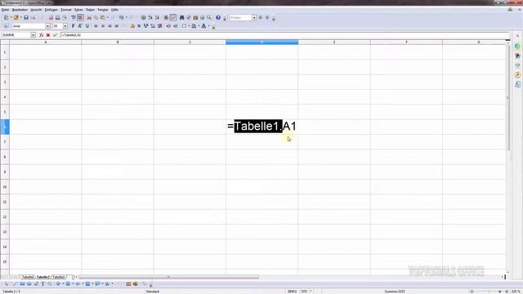The width and height of the screenshot is (523, 294).
Task: Click the Hyperlink globe icon
Action: 144,18
